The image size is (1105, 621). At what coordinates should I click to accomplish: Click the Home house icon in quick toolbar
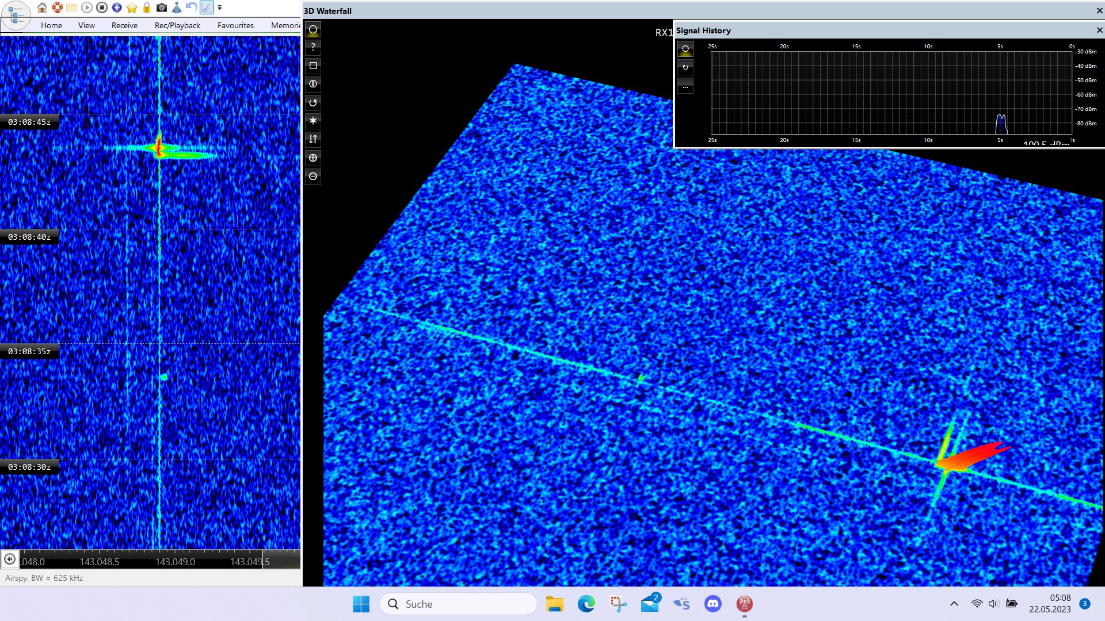(42, 7)
